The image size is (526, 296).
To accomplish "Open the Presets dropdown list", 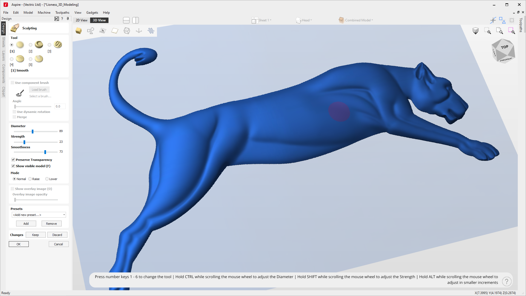I will (39, 215).
